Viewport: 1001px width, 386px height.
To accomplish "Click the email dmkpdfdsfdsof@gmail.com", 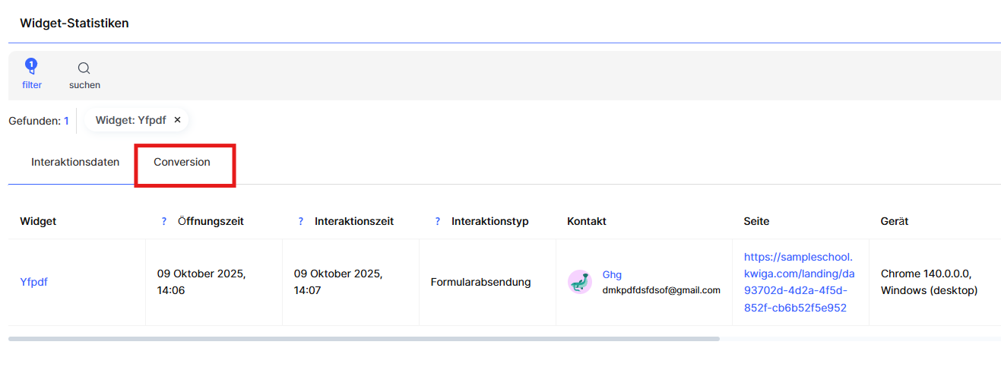I will pos(661,290).
